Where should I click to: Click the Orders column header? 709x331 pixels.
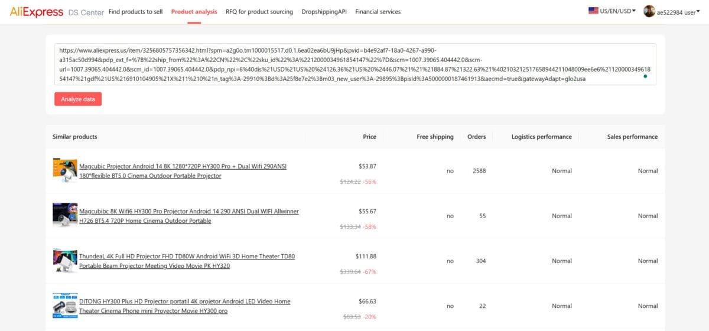pyautogui.click(x=476, y=137)
